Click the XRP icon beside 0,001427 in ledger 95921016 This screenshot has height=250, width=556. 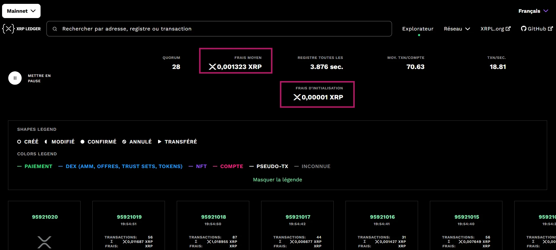click(x=377, y=242)
